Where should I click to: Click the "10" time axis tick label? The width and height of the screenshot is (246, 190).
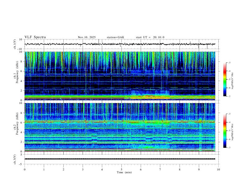click(x=218, y=170)
